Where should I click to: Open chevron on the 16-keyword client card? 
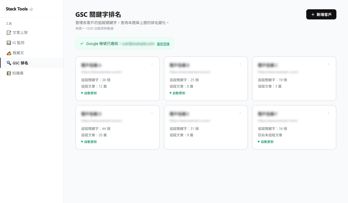329,113
